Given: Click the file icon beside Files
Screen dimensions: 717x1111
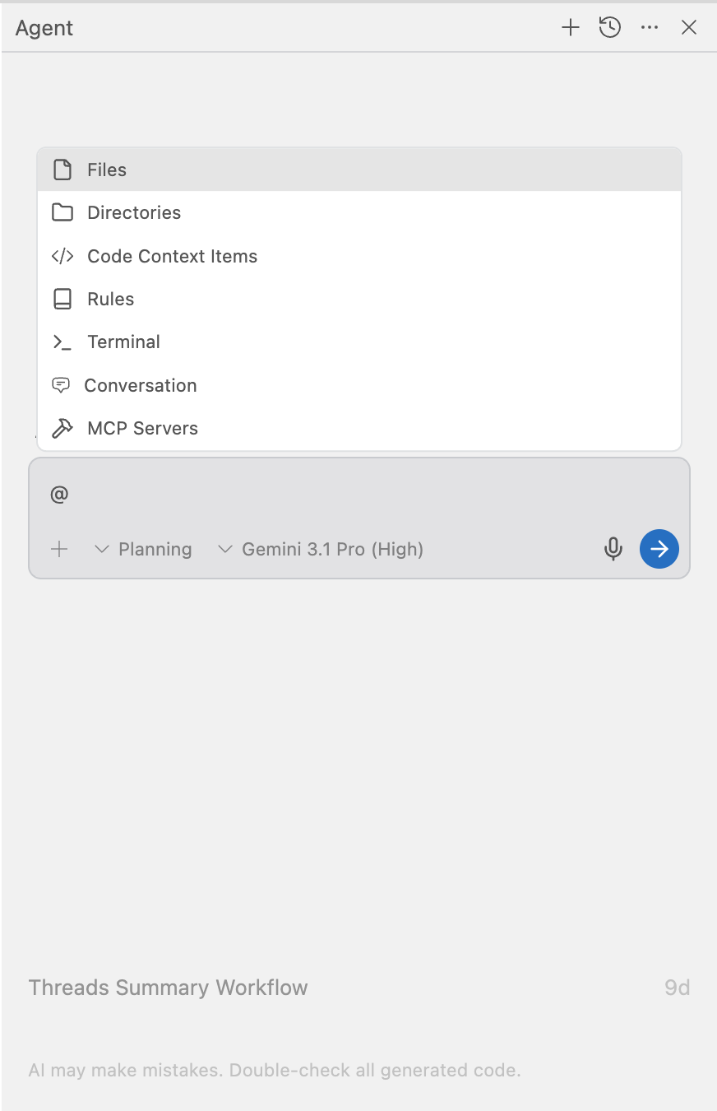Looking at the screenshot, I should (x=62, y=170).
